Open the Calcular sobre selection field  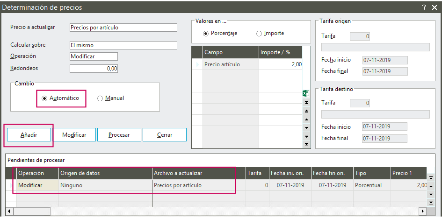click(x=123, y=45)
